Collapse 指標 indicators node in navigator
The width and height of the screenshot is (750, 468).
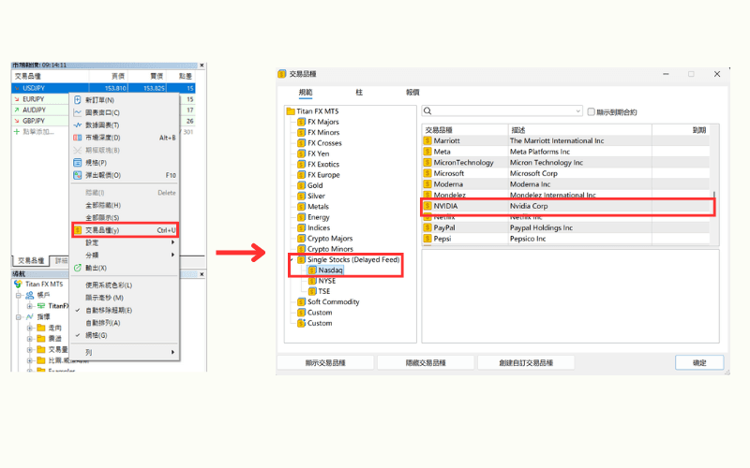tap(19, 317)
